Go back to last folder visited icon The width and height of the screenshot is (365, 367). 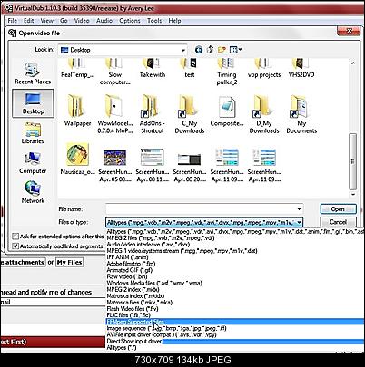(199, 50)
